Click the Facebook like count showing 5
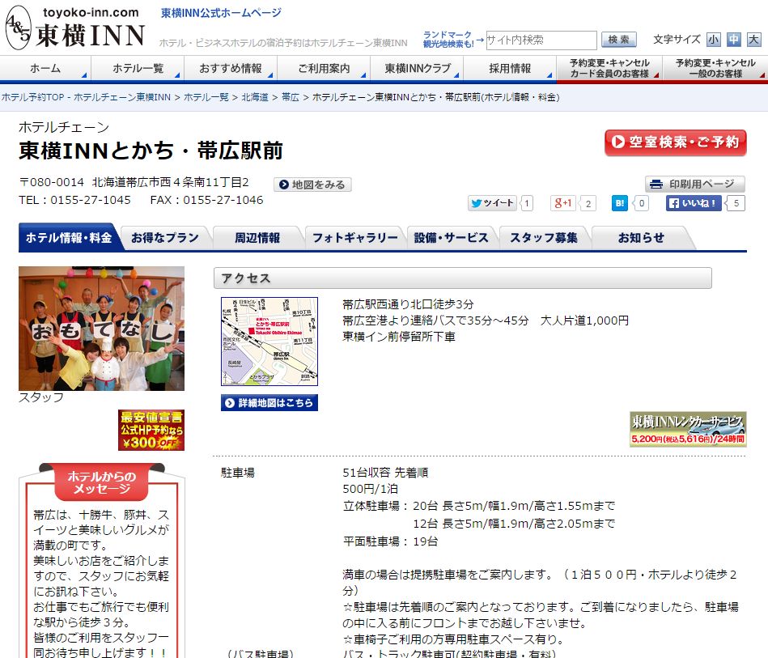The image size is (768, 658). coord(736,203)
